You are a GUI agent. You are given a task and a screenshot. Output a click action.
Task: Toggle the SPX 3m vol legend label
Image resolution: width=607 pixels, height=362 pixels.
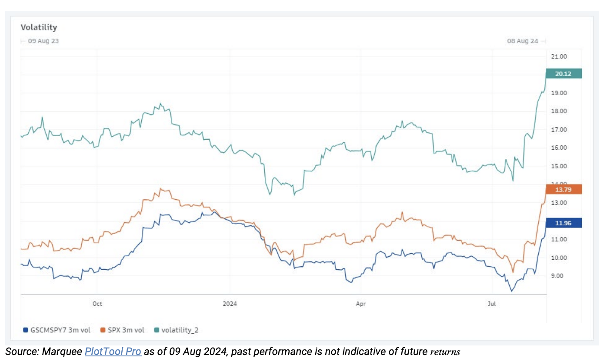[126, 330]
